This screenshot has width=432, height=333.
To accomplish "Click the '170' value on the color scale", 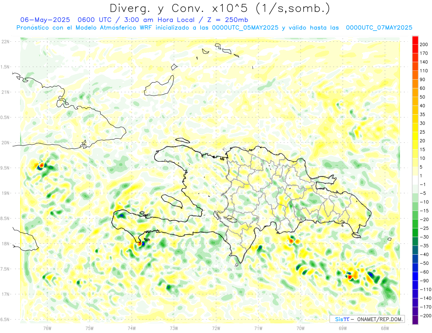I will (x=424, y=53).
